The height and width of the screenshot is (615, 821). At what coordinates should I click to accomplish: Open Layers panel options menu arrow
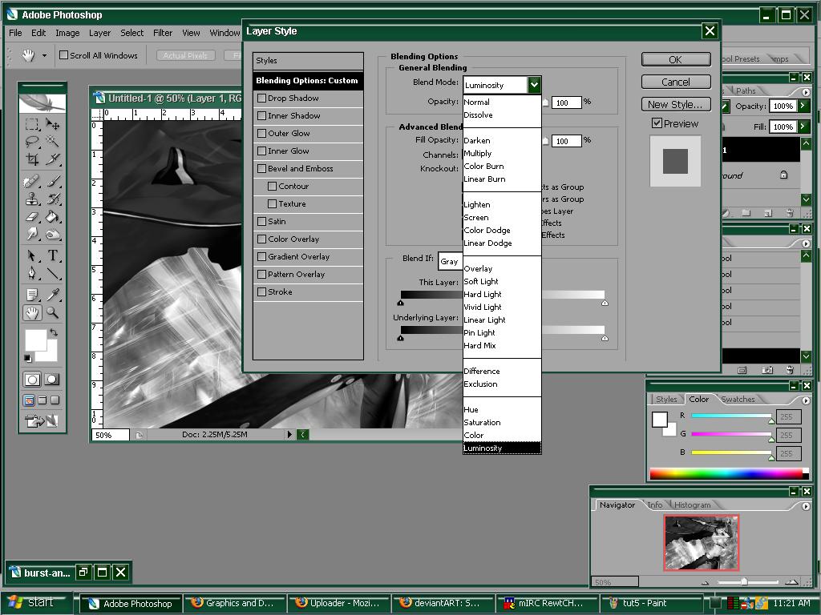pos(806,92)
